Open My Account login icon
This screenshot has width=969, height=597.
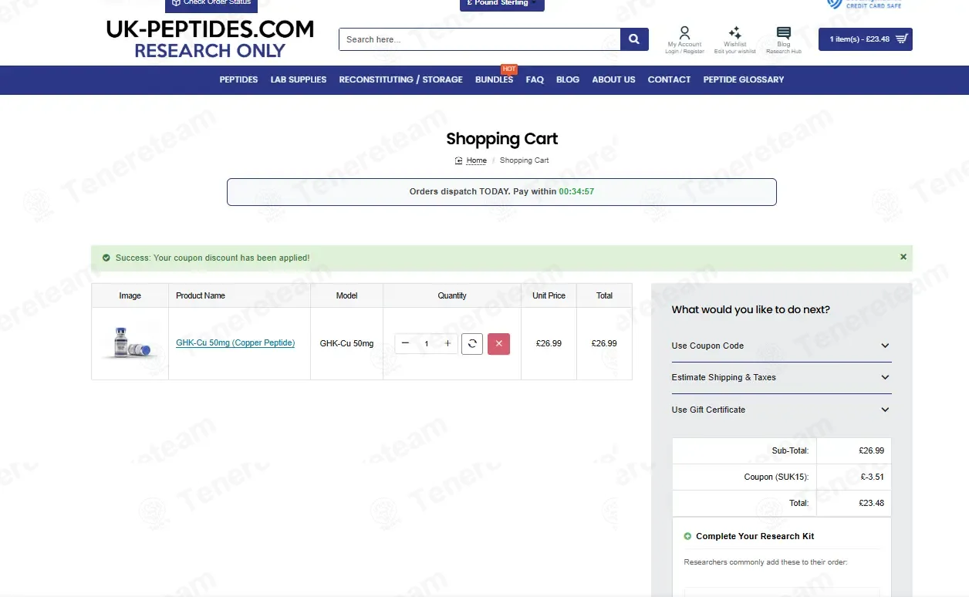(684, 39)
